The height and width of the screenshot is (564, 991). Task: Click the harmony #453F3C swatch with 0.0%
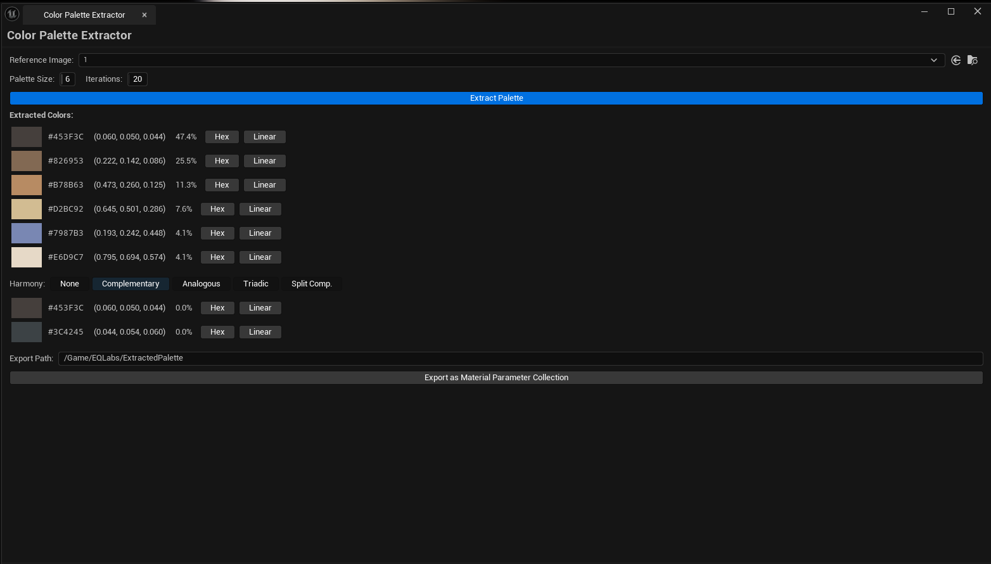pos(27,308)
